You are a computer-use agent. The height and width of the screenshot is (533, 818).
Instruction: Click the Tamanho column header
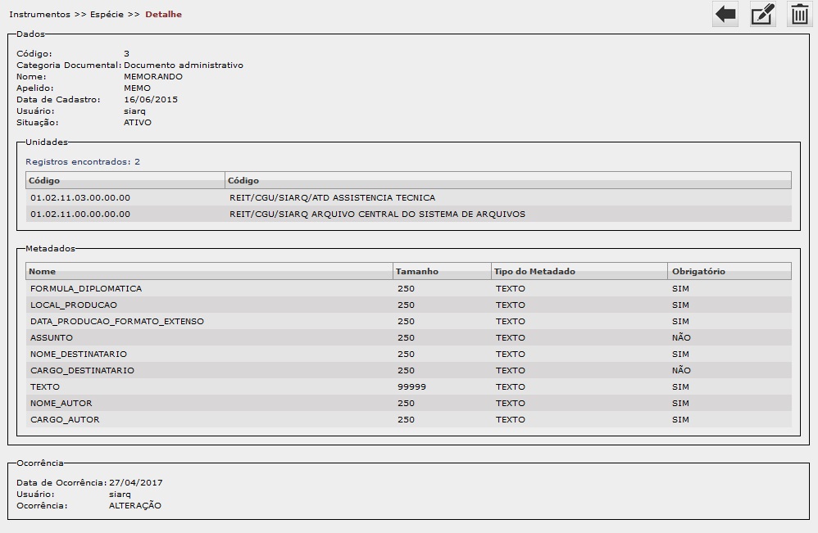click(x=442, y=271)
